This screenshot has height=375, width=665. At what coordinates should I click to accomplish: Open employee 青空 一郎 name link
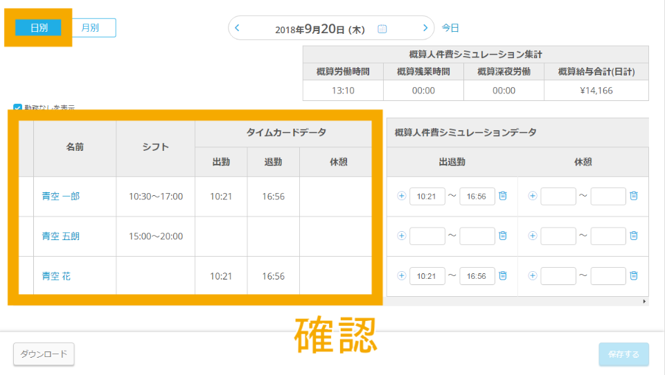(61, 196)
